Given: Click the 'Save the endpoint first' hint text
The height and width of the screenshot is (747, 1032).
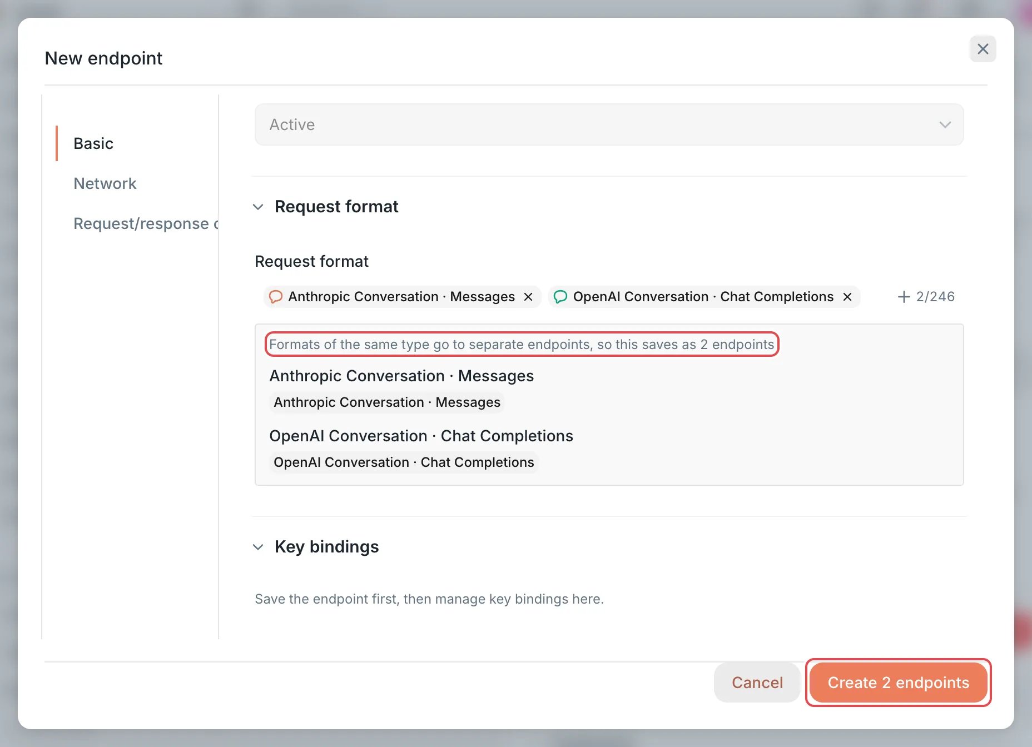Looking at the screenshot, I should (x=429, y=599).
